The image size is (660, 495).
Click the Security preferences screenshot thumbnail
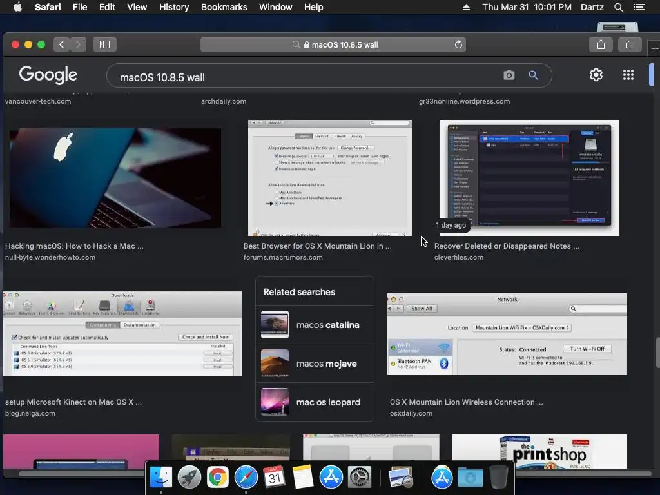(329, 178)
